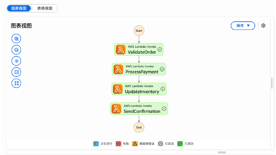This screenshot has height=155, width=276.
Task: Center the graph with the target icon
Action: pyautogui.click(x=16, y=61)
